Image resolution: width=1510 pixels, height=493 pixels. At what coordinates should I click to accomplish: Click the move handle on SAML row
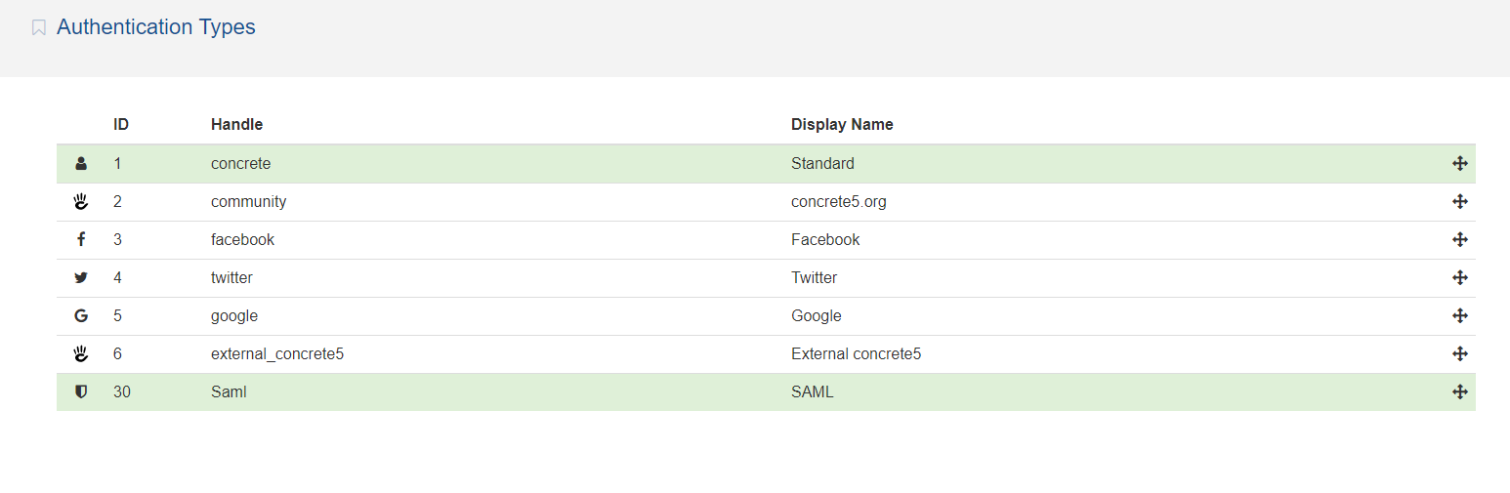tap(1460, 392)
